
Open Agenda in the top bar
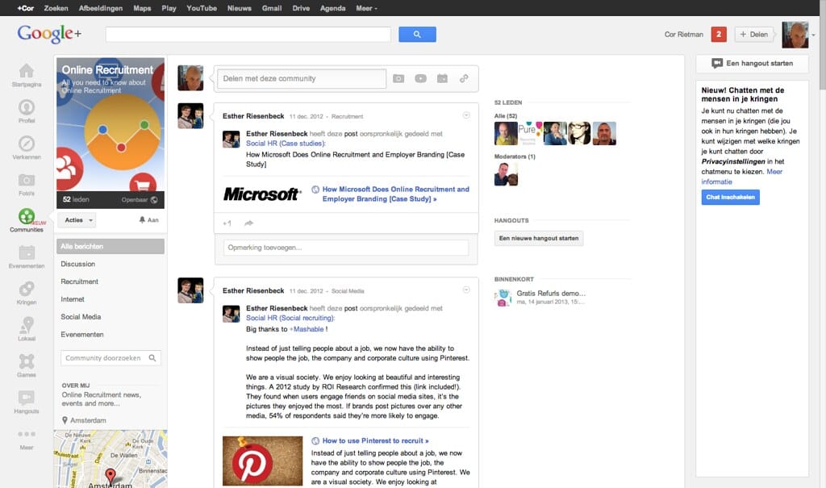333,8
